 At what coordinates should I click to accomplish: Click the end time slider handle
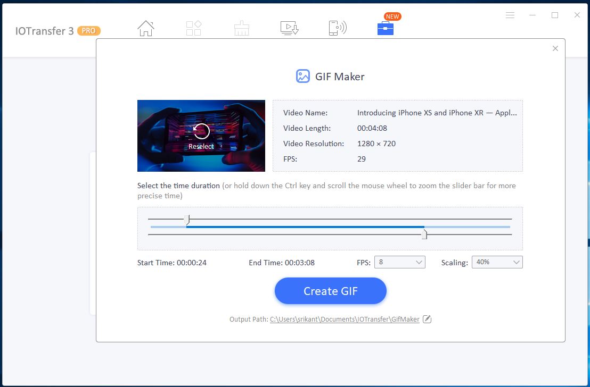(424, 234)
